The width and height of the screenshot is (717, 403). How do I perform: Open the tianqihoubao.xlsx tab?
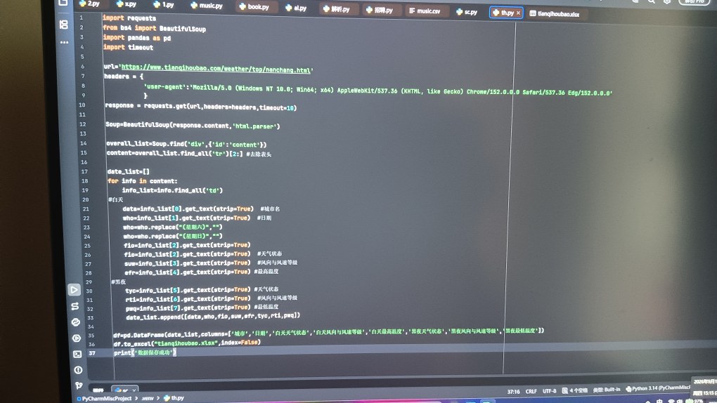(x=555, y=14)
